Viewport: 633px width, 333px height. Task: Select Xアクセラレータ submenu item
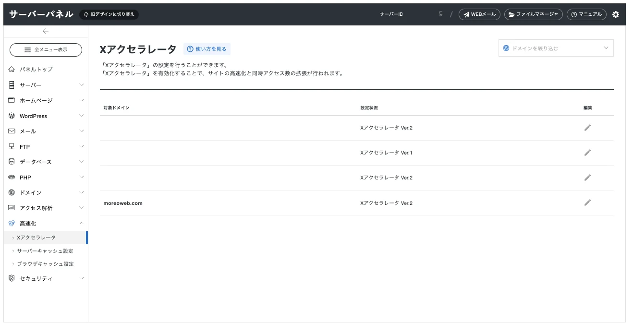[x=46, y=238]
